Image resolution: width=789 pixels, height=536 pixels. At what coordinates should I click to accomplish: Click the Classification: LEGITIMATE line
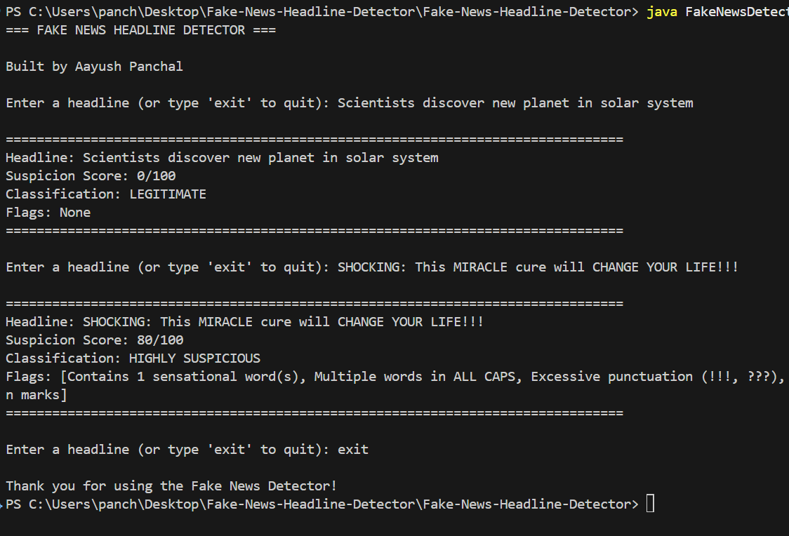(106, 194)
